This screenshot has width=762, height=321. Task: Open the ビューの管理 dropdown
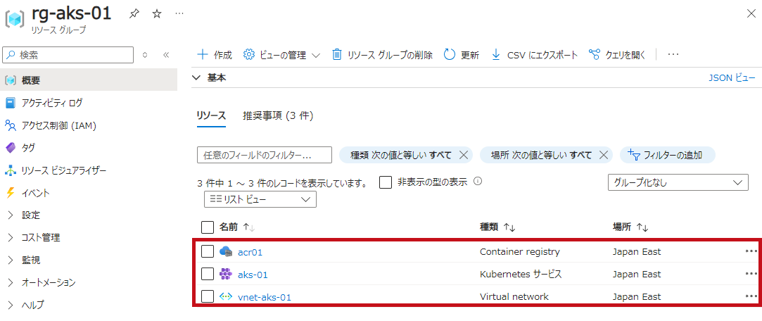(x=282, y=55)
